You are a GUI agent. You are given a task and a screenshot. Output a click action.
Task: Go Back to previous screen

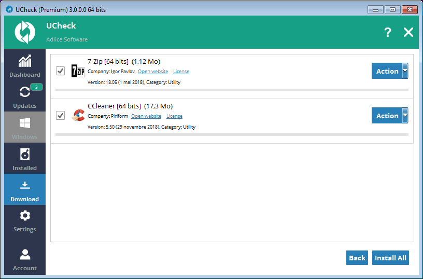[357, 258]
